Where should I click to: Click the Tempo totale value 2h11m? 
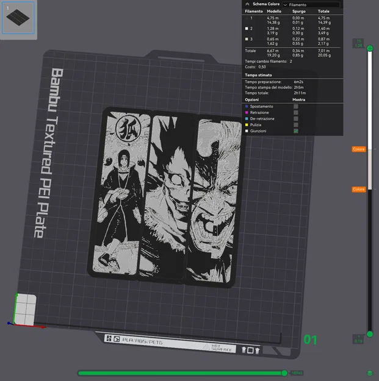point(300,93)
